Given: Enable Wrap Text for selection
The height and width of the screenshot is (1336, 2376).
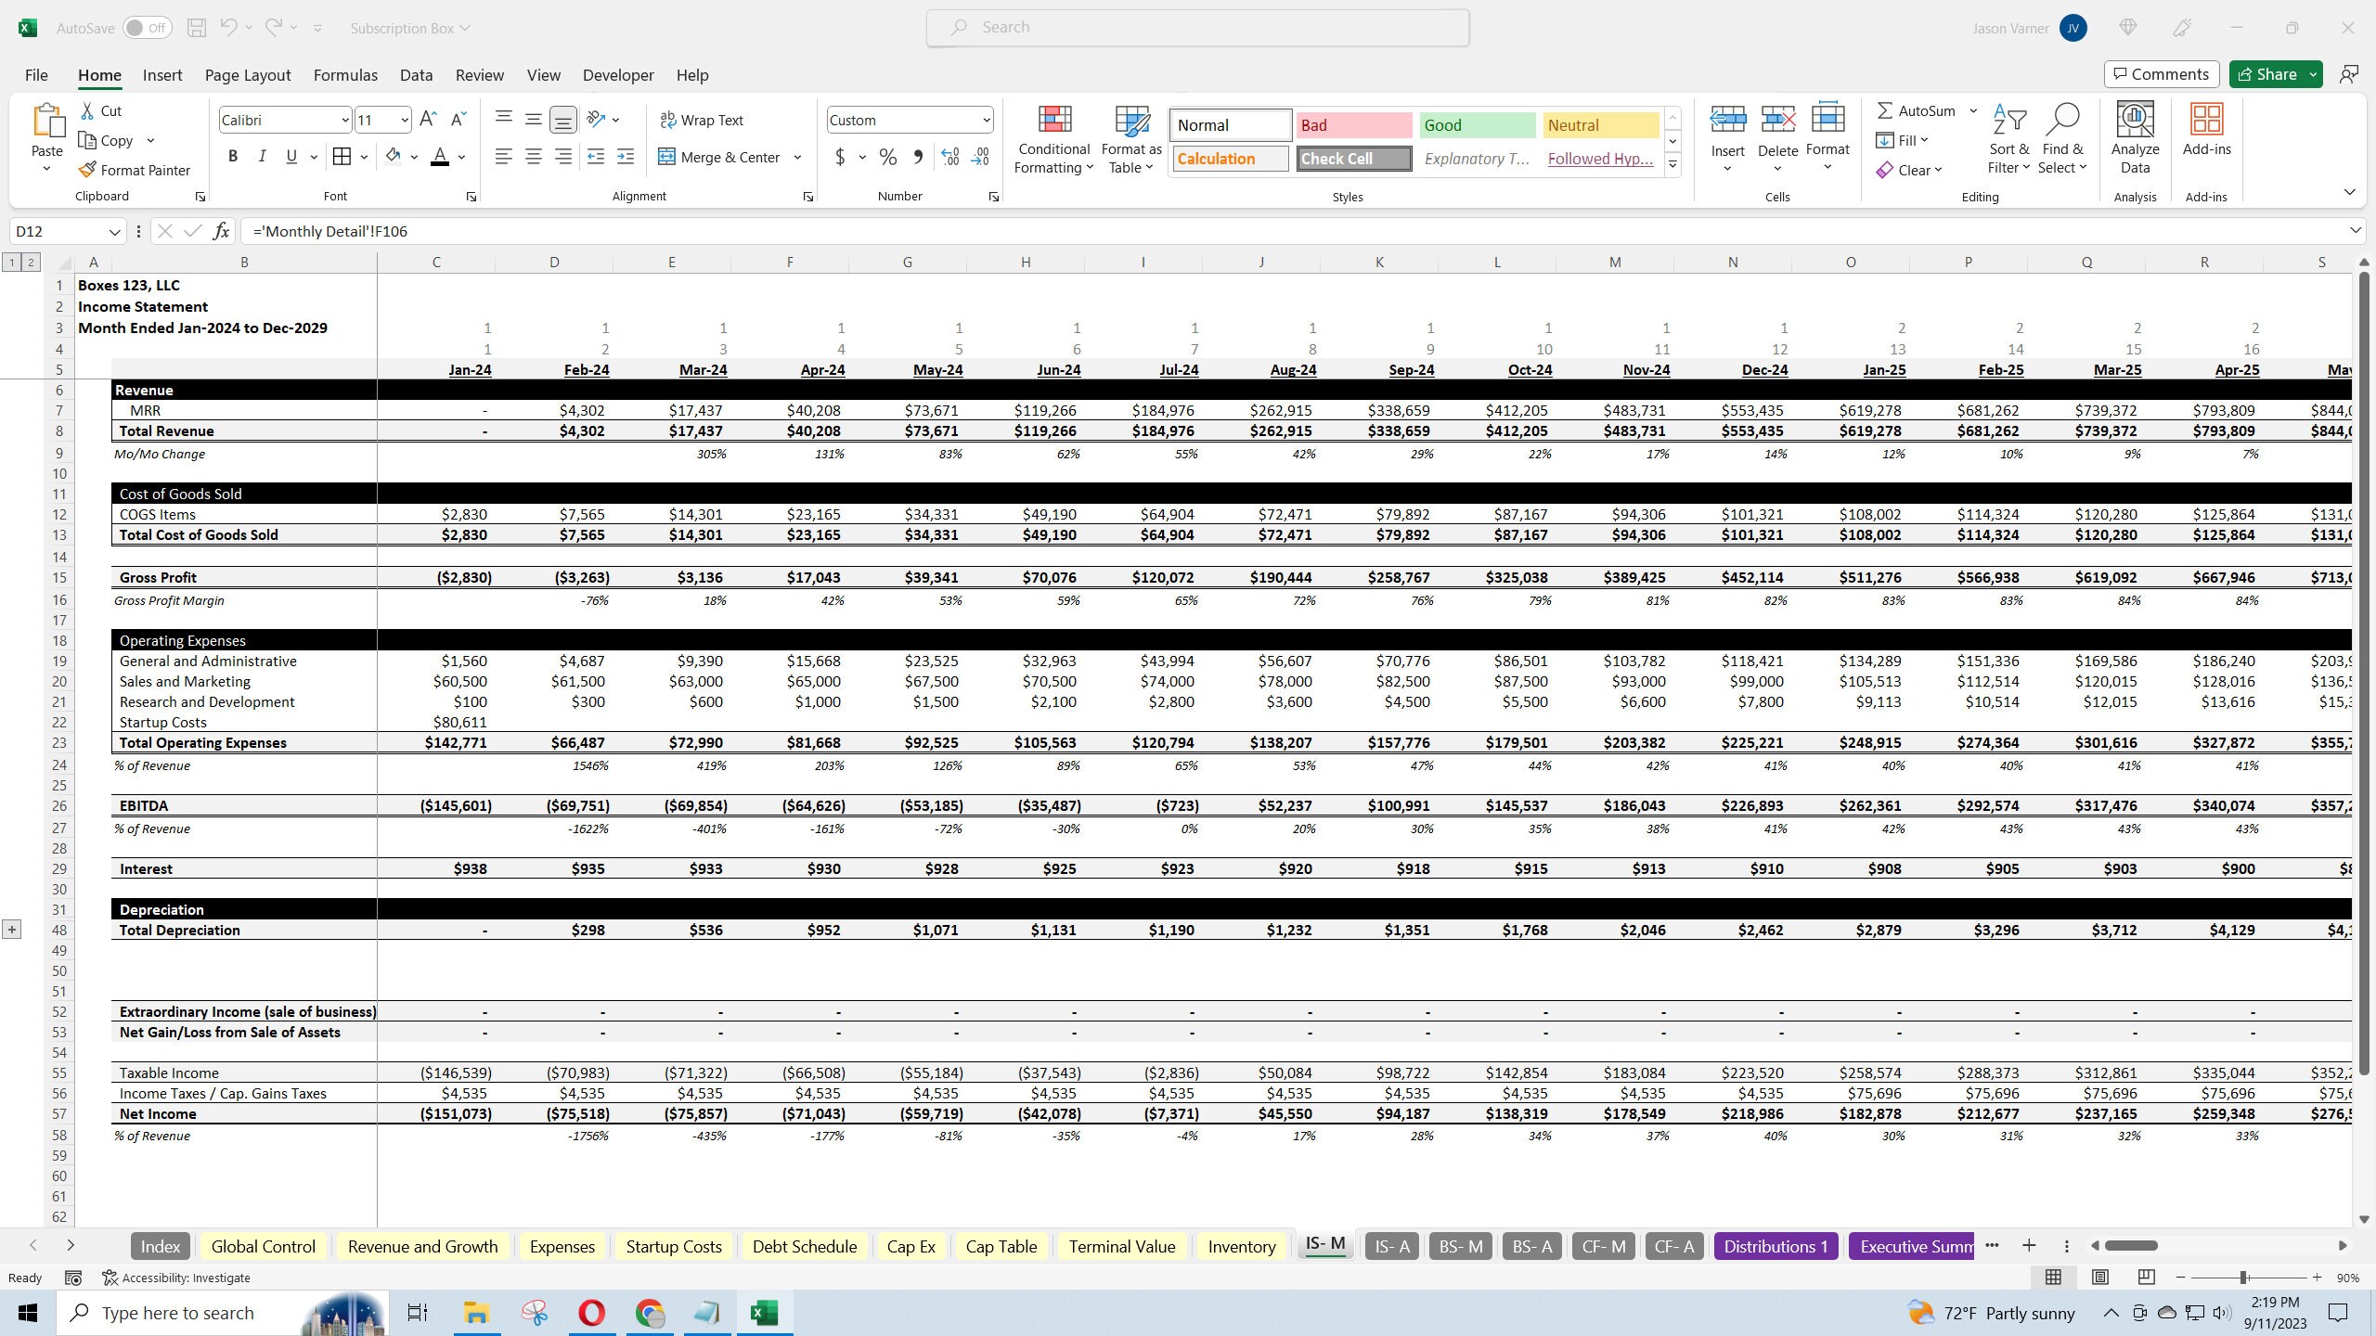Looking at the screenshot, I should [x=703, y=119].
